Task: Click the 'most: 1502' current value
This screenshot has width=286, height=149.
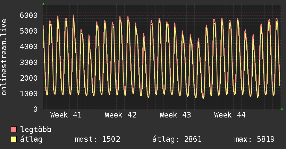Action: tap(98, 140)
